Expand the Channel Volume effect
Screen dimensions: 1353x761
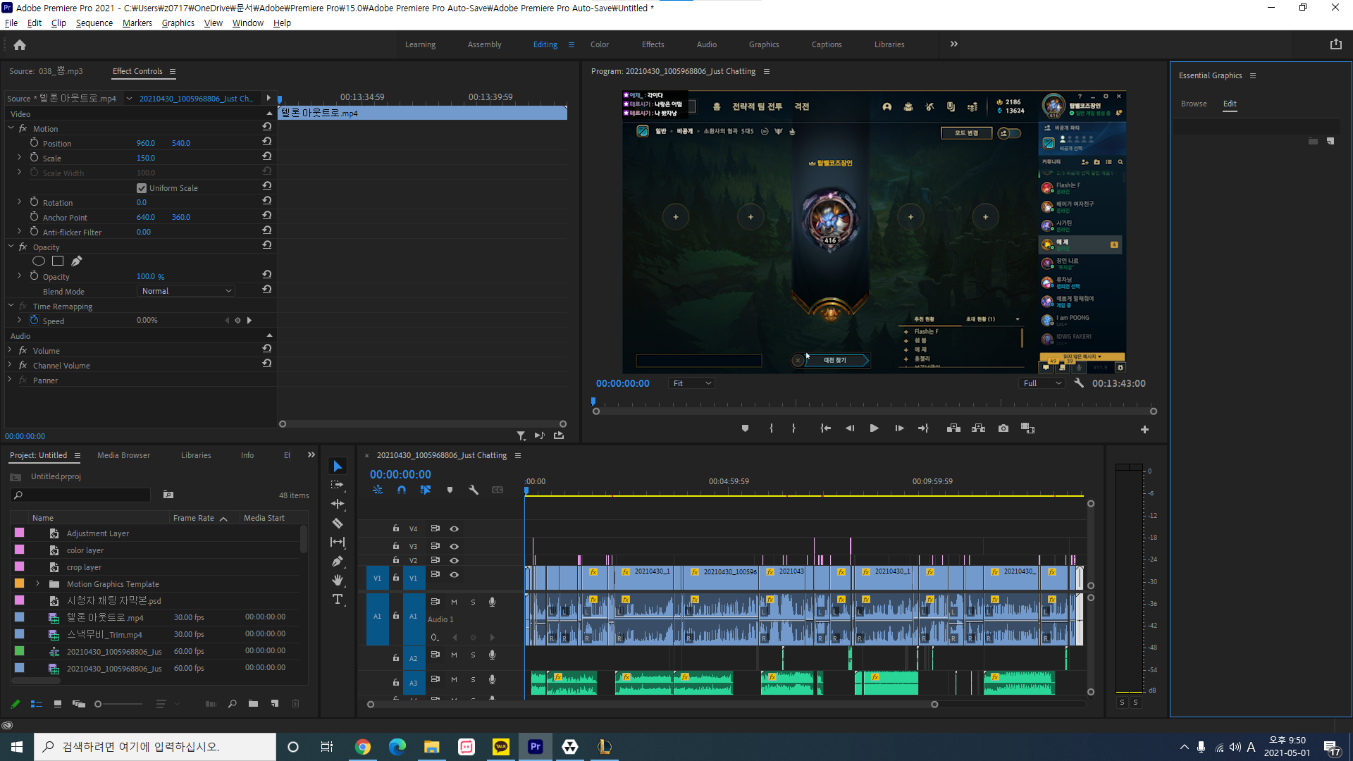pos(10,365)
